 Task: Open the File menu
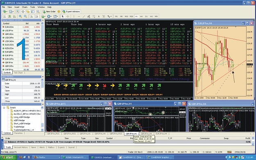[x=3, y=7]
